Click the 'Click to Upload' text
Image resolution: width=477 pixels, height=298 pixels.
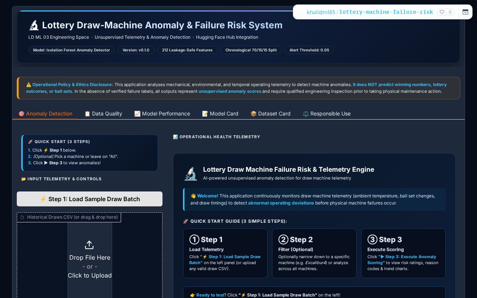[90, 275]
